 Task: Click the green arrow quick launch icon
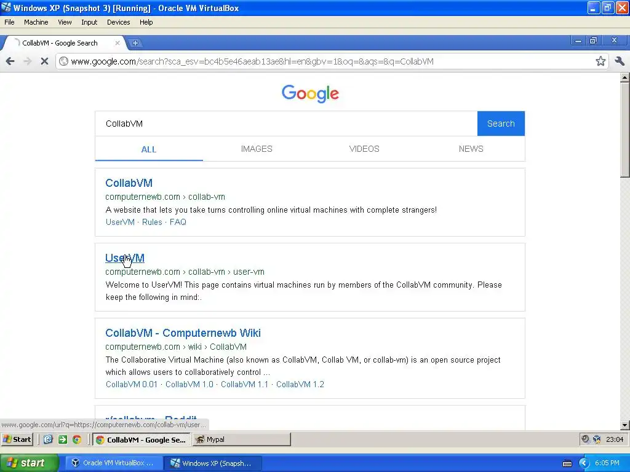coord(63,439)
